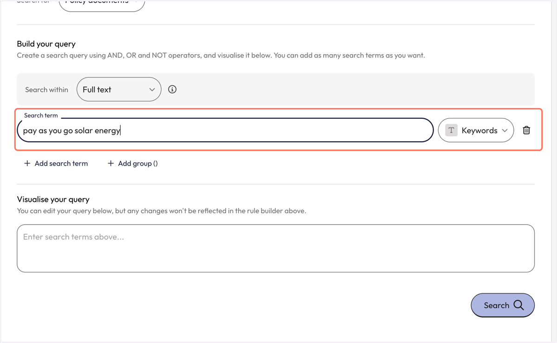Screen dimensions: 557x343
Task: Click the Search button
Action: pyautogui.click(x=503, y=305)
